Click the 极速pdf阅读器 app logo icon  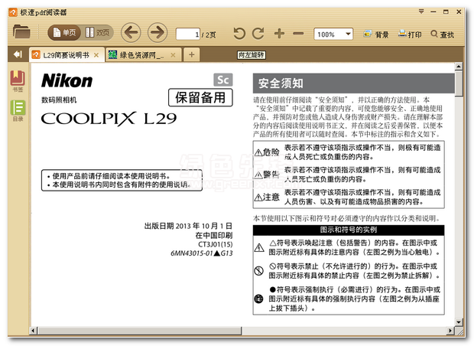click(x=13, y=12)
